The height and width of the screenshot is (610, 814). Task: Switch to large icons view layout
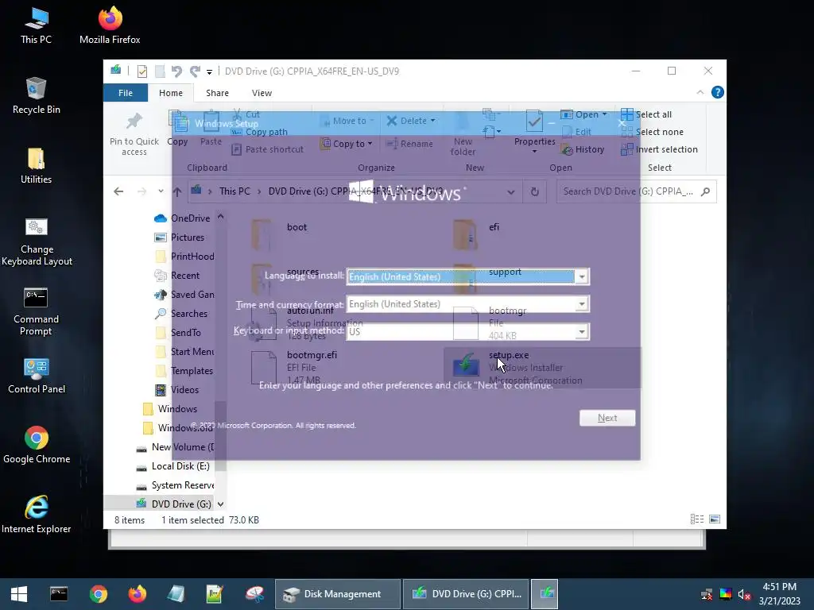click(715, 519)
